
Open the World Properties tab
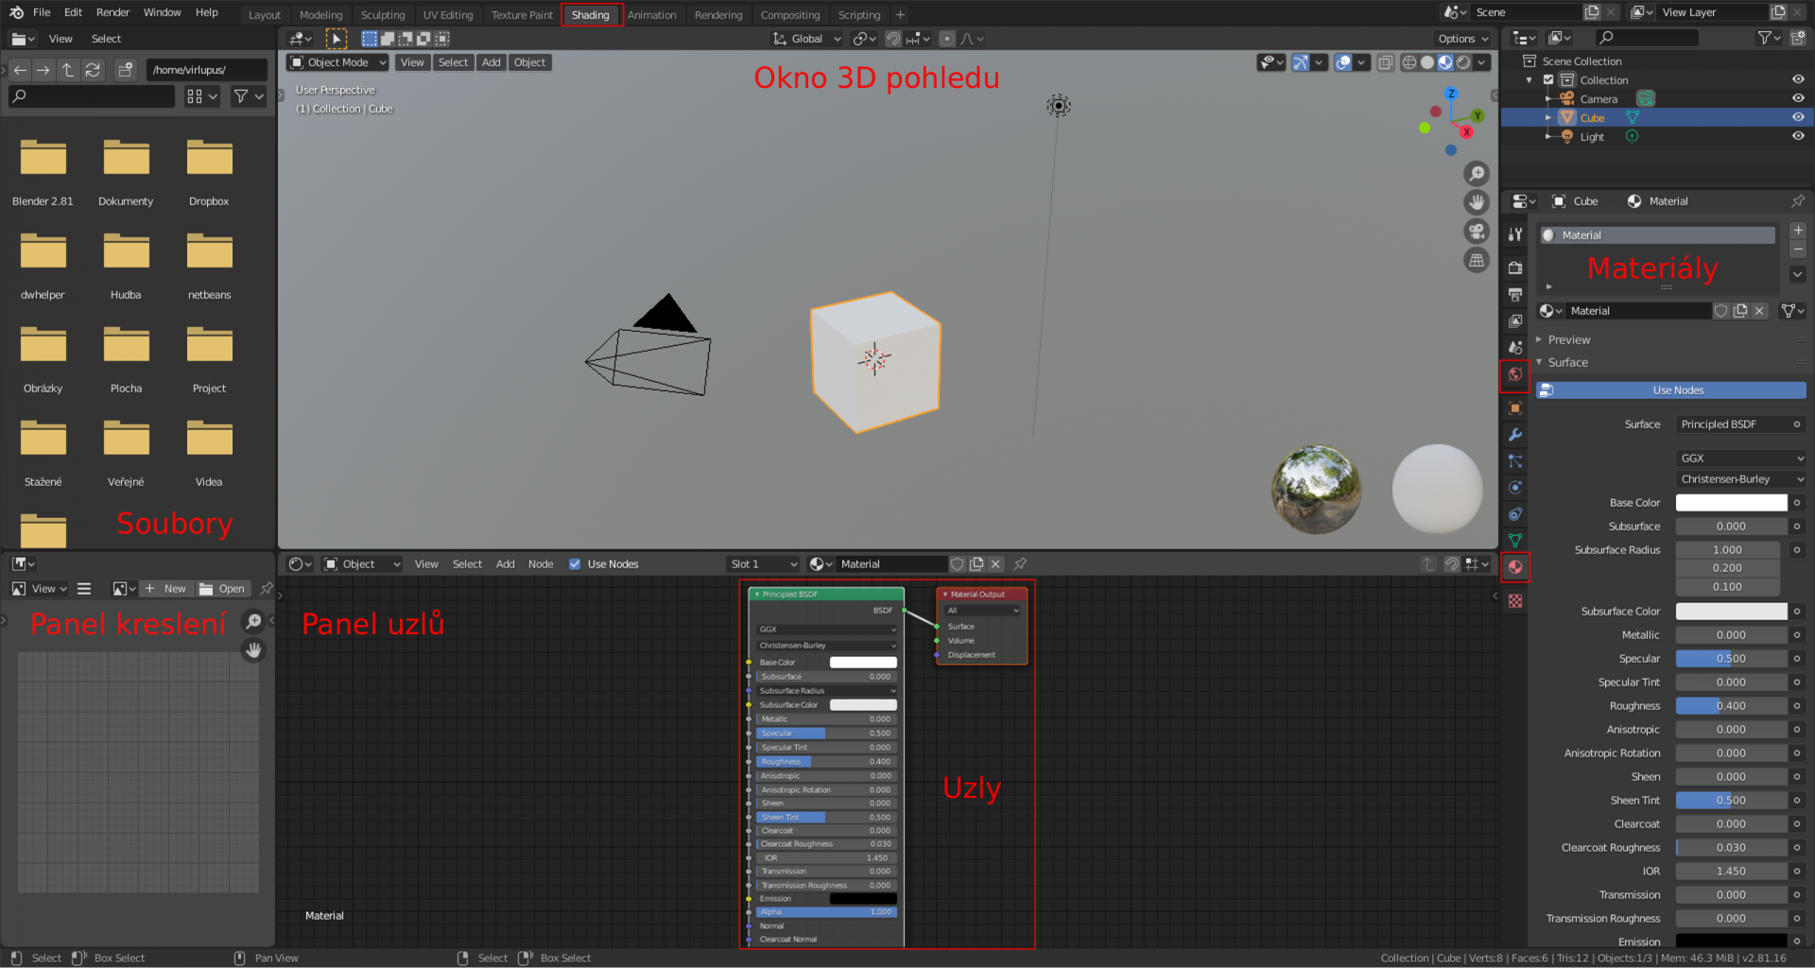click(1515, 372)
